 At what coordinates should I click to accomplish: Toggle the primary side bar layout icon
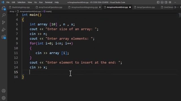158,2
